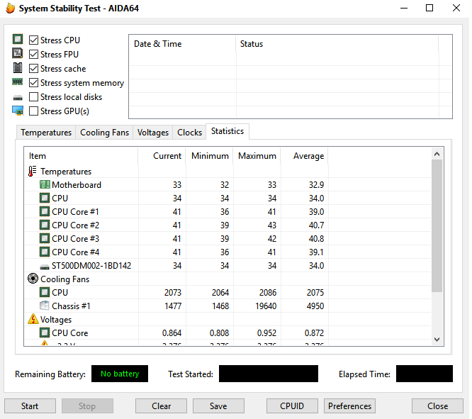Click the CPUID button
472x419 pixels.
point(292,406)
